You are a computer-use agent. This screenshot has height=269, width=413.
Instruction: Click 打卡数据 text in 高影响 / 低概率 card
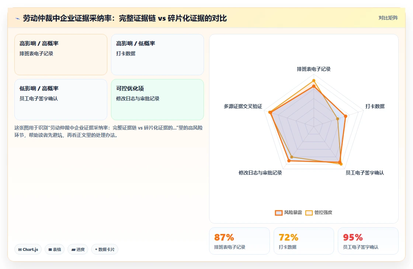126,54
